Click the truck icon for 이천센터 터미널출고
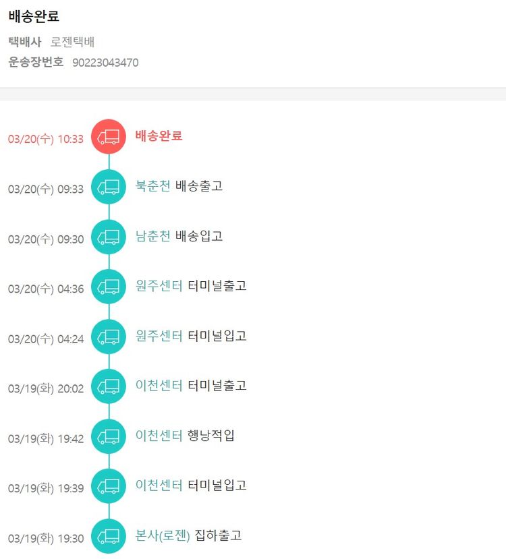Image resolution: width=506 pixels, height=559 pixels. (x=109, y=386)
